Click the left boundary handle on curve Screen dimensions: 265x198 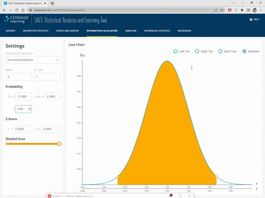[118, 177]
